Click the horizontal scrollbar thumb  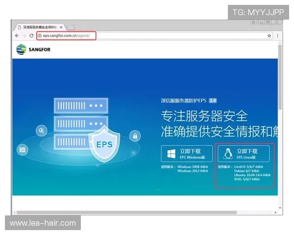pyautogui.click(x=126, y=212)
